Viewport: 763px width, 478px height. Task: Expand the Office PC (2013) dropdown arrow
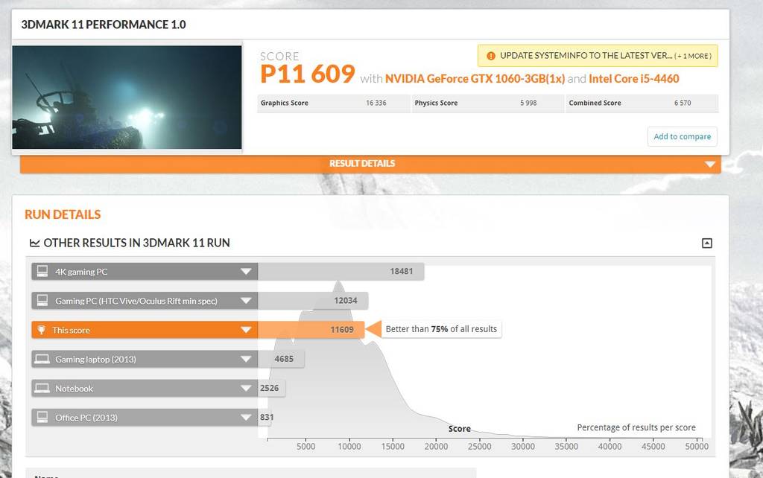246,417
